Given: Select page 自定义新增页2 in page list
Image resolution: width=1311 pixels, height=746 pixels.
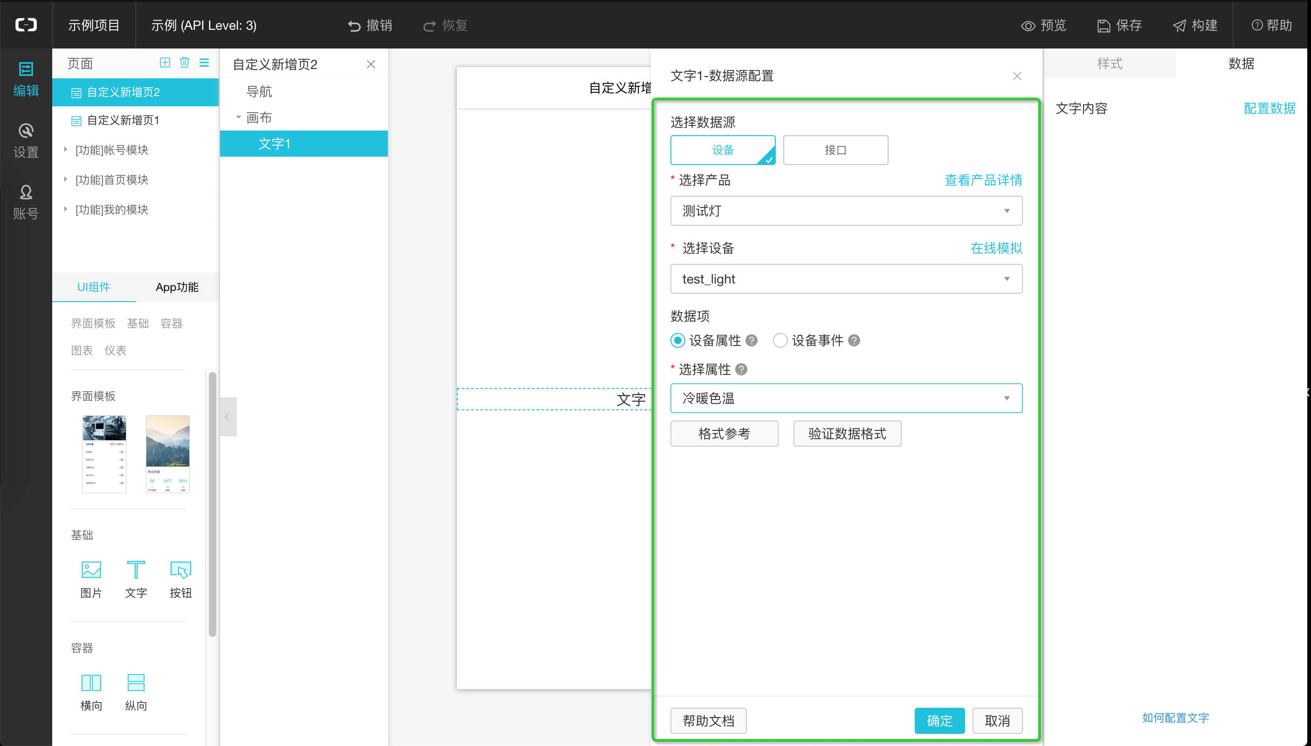Looking at the screenshot, I should (x=135, y=92).
